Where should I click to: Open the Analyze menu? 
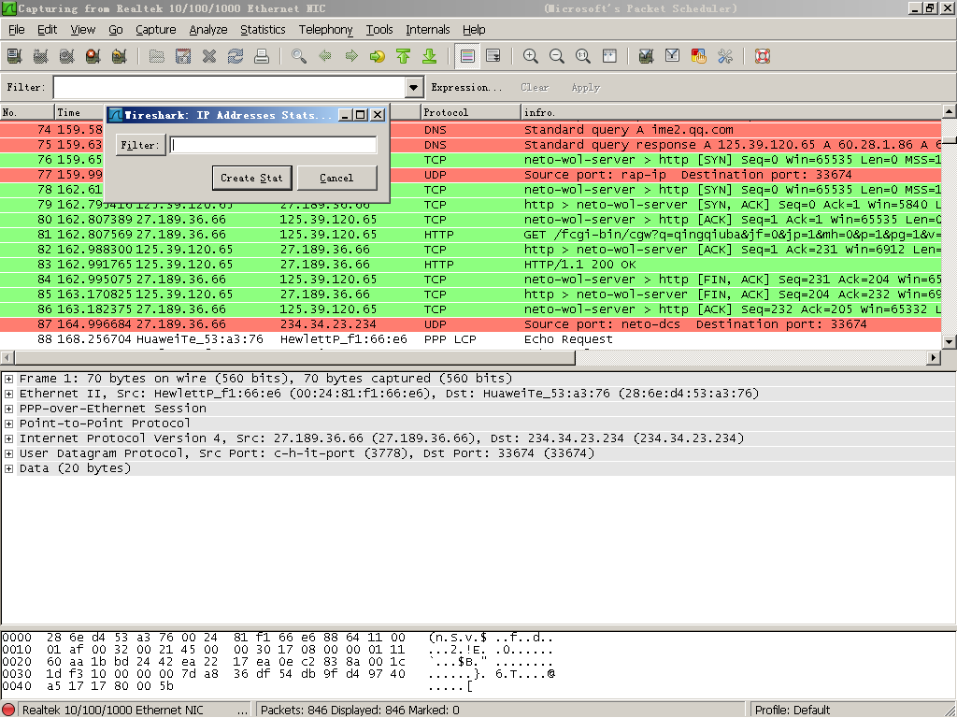pyautogui.click(x=208, y=29)
